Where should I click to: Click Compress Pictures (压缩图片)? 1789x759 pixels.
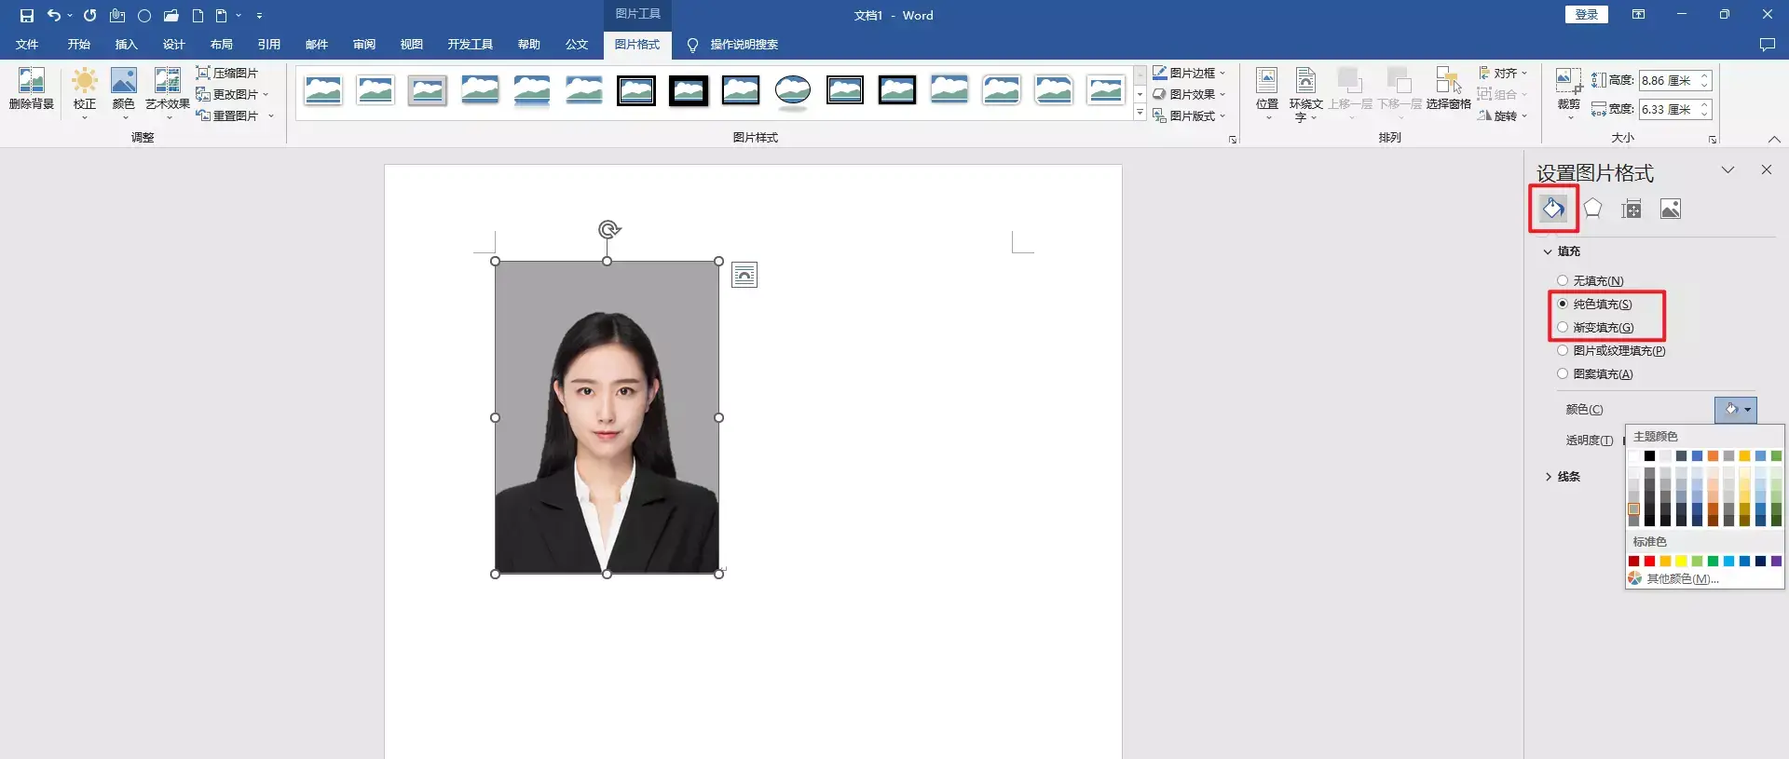(226, 73)
